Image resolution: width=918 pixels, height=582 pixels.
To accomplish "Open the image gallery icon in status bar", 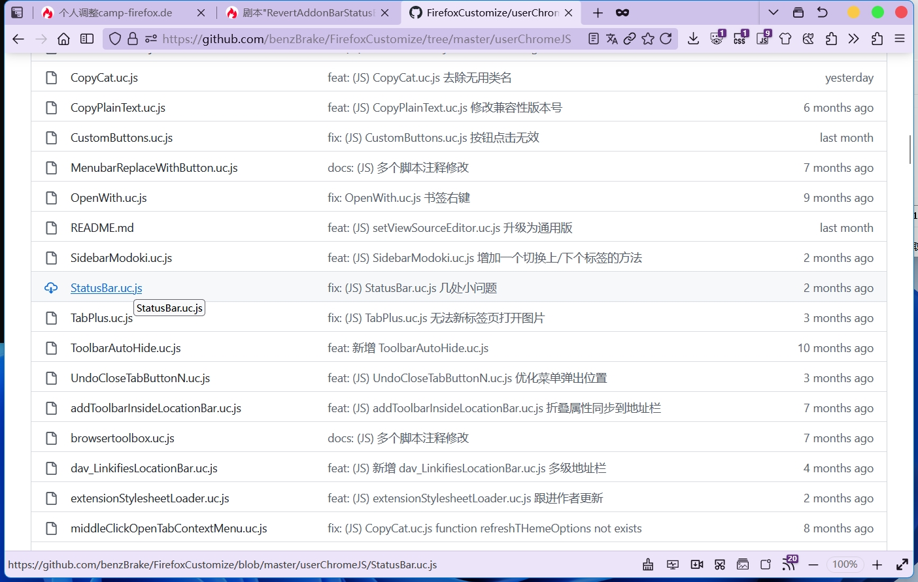I will [x=743, y=564].
